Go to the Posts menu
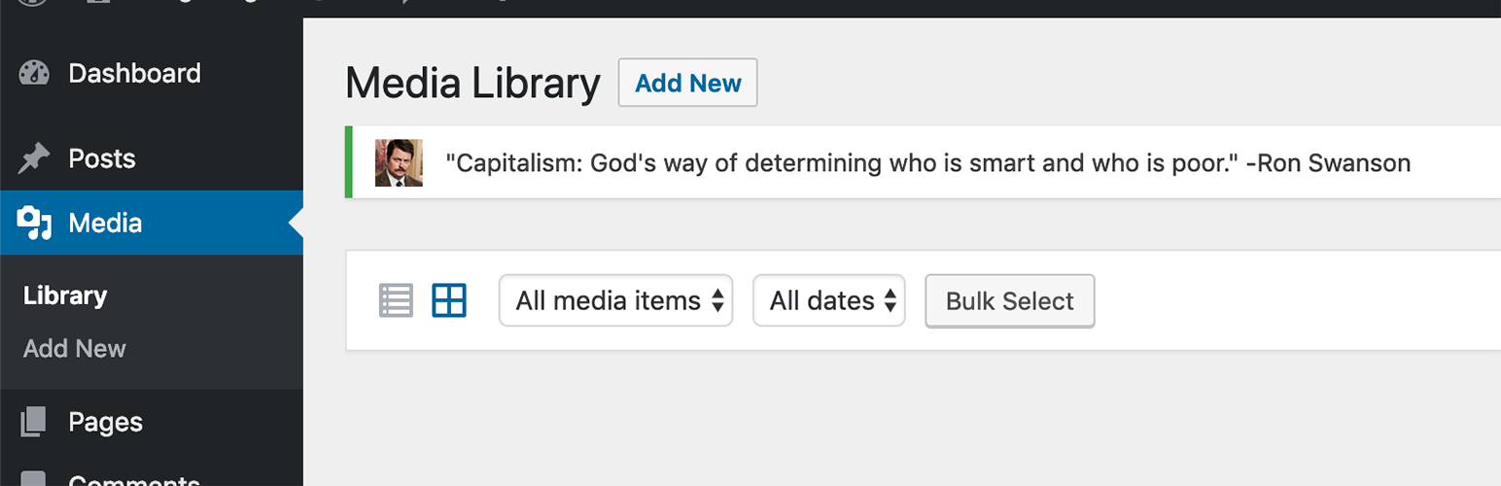 pos(102,159)
